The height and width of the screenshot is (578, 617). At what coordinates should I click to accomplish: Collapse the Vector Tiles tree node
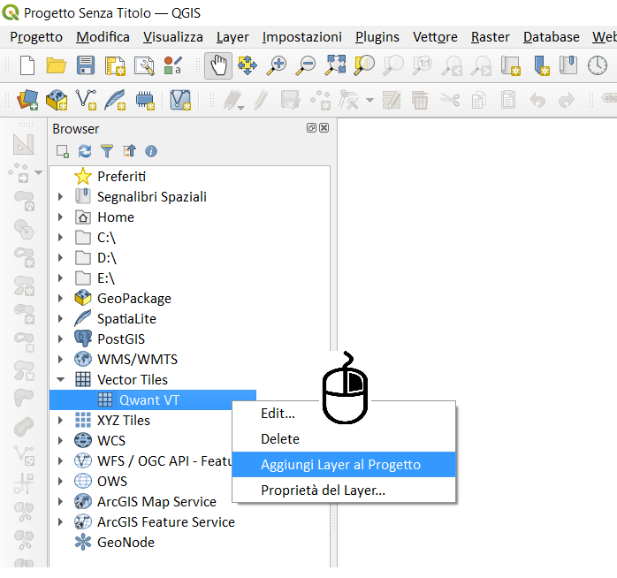60,380
